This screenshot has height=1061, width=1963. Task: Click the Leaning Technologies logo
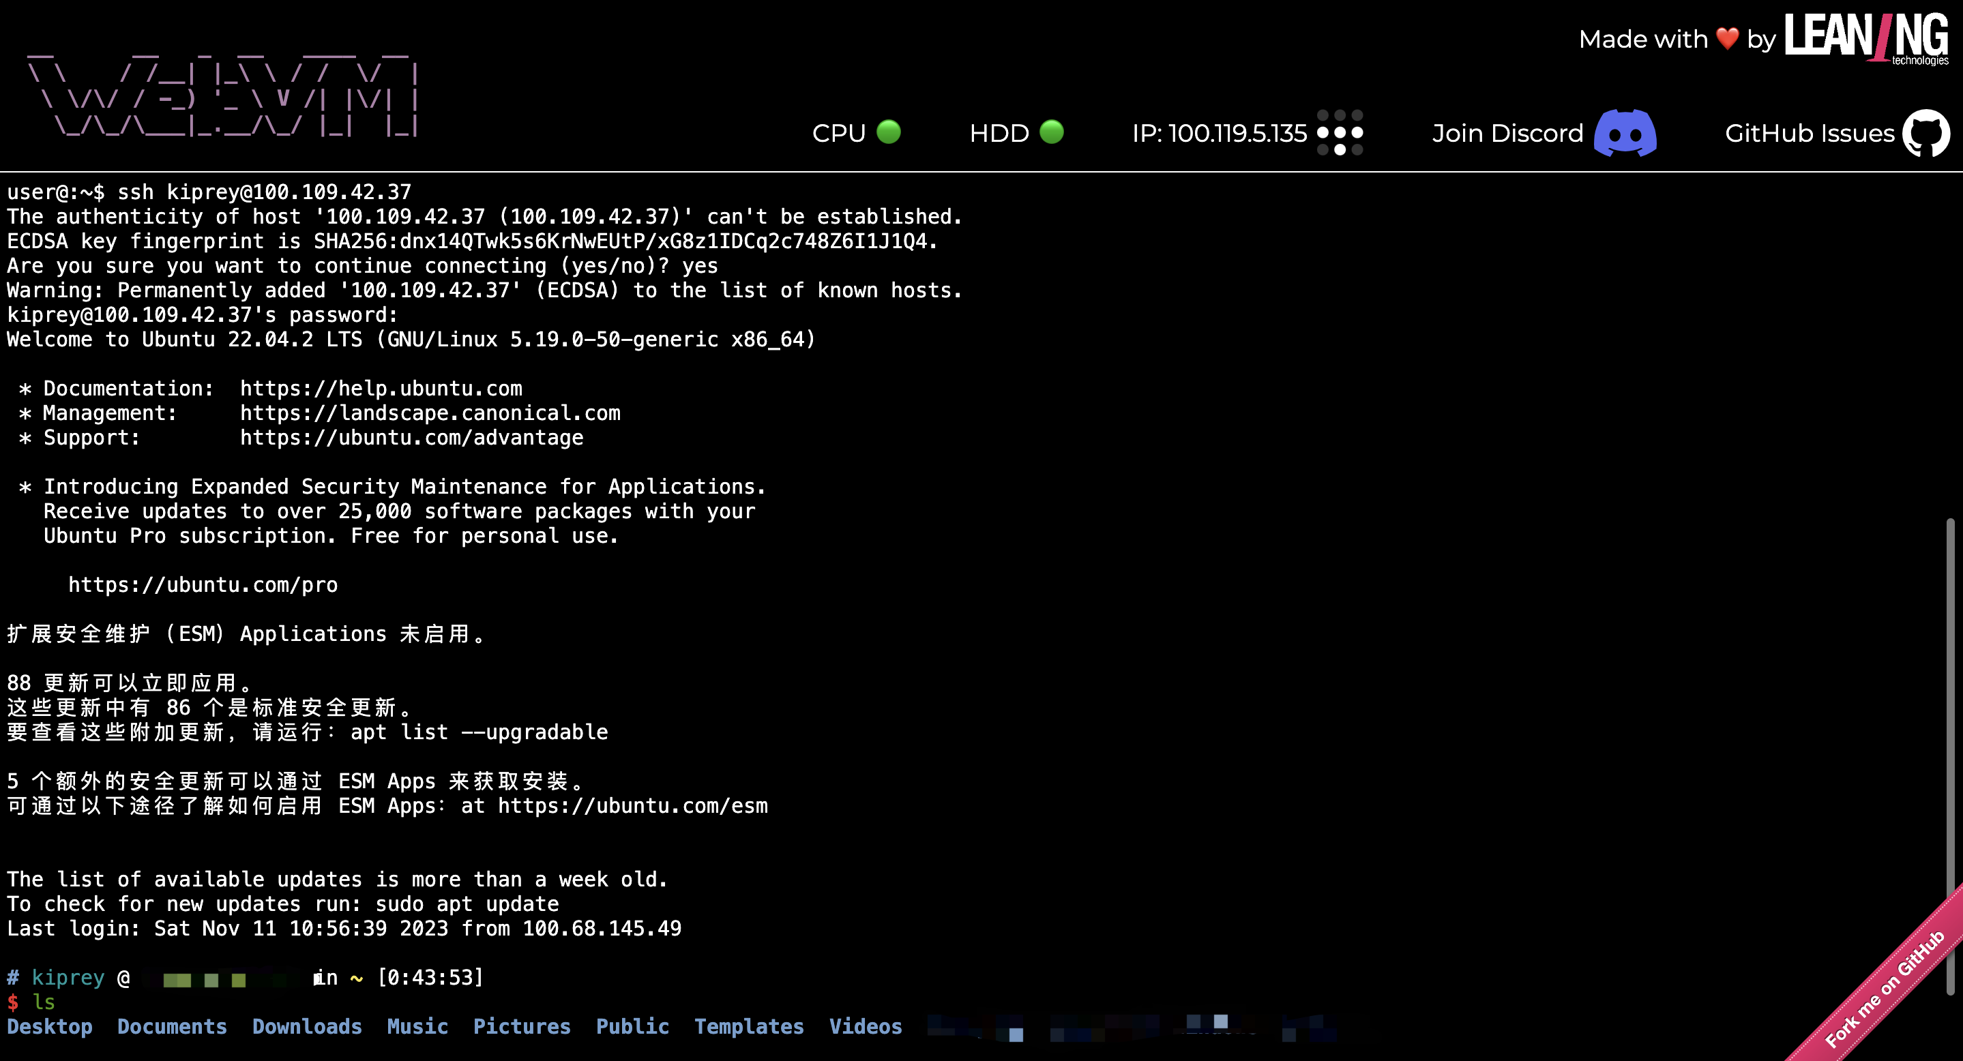[1865, 38]
